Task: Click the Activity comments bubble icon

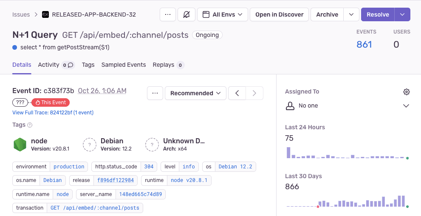Action: point(71,65)
